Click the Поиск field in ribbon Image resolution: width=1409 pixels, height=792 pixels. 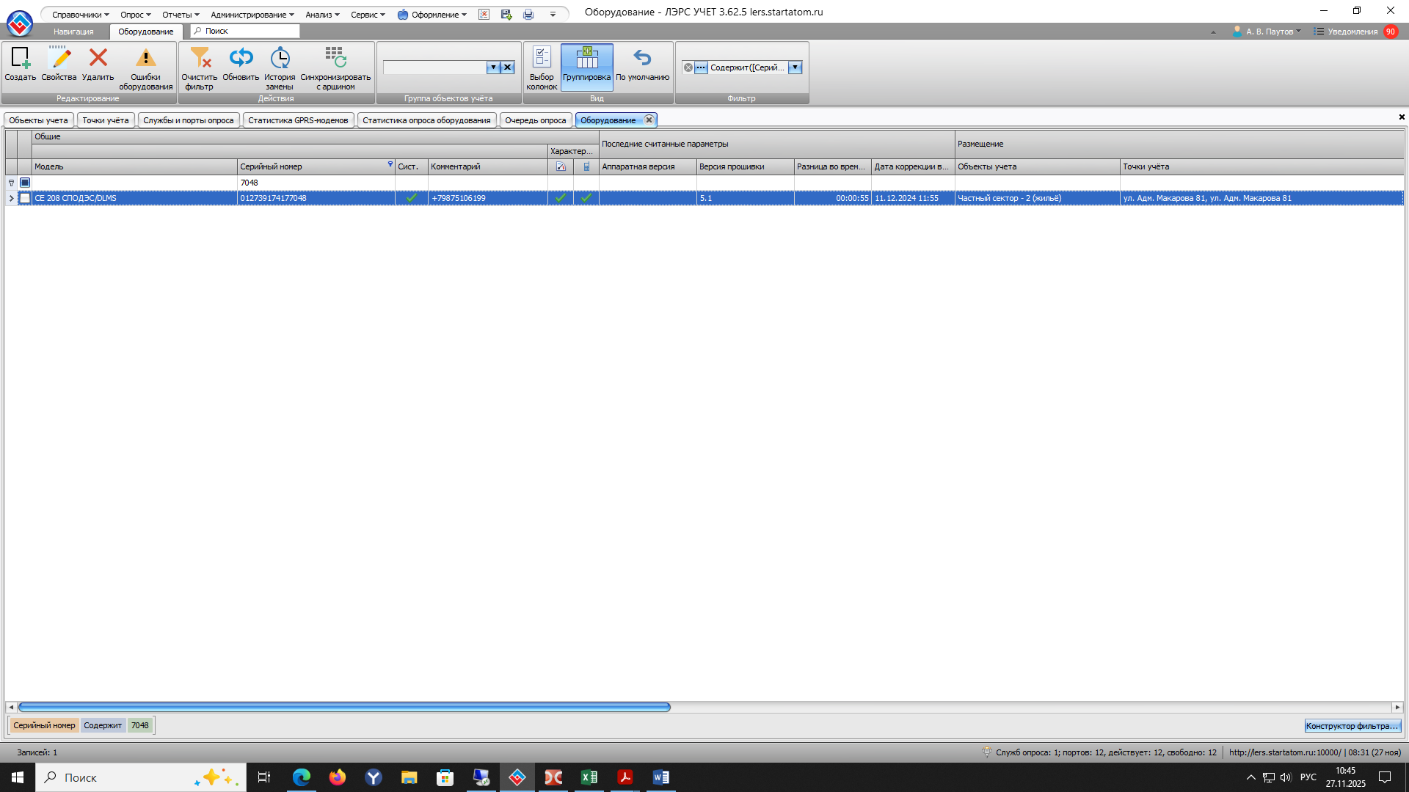pos(246,31)
